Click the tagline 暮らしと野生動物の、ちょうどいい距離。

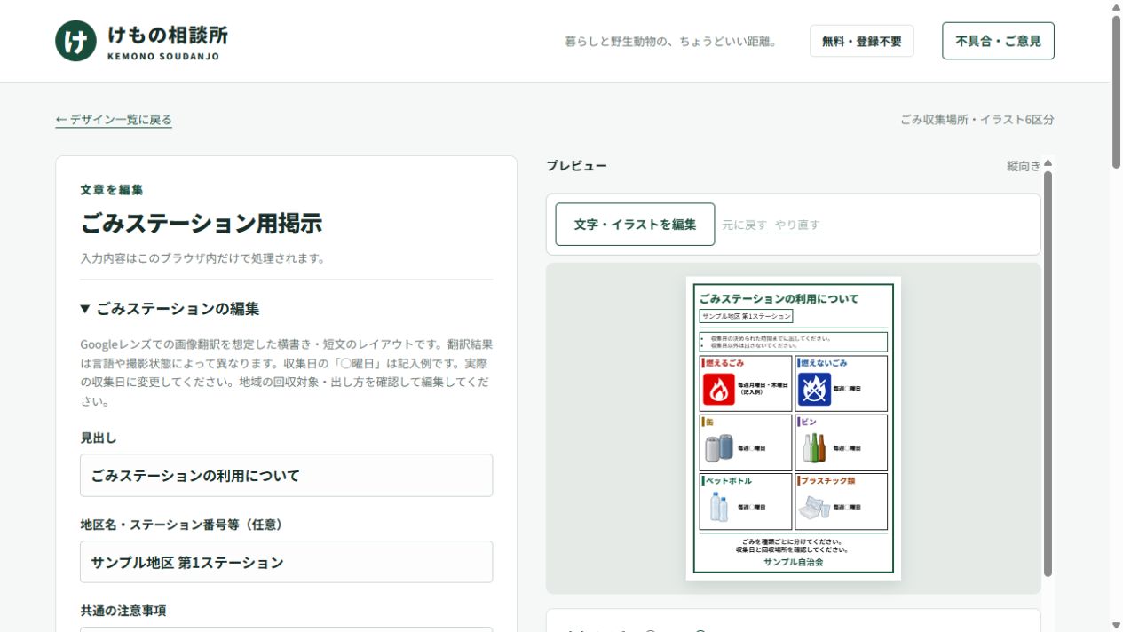671,42
